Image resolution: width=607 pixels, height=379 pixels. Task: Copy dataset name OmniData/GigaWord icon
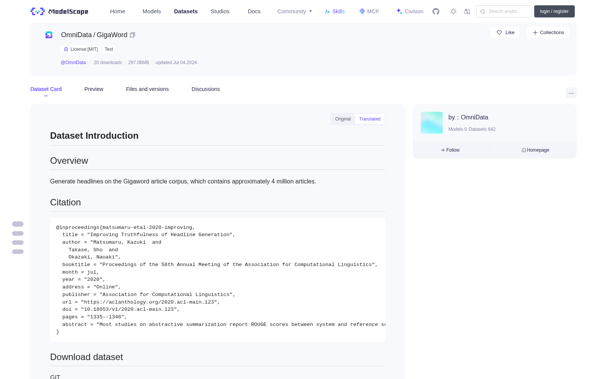click(x=132, y=35)
